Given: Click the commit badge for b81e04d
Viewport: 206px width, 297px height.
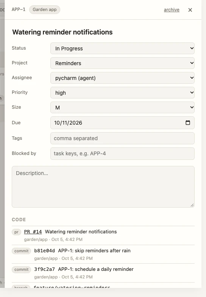Looking at the screenshot, I should coord(21,251).
